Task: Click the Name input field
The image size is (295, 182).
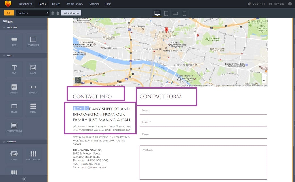Action: point(203,111)
